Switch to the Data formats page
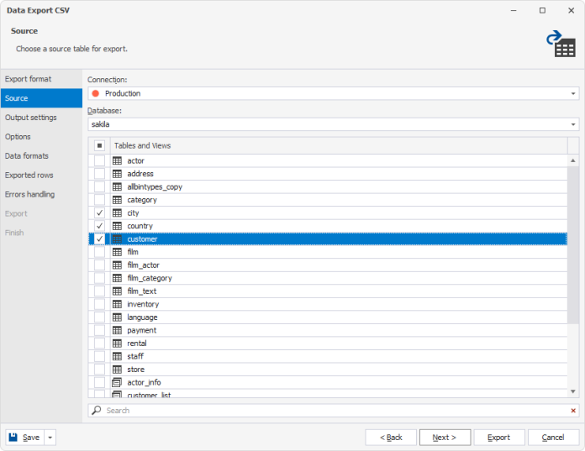 (27, 156)
